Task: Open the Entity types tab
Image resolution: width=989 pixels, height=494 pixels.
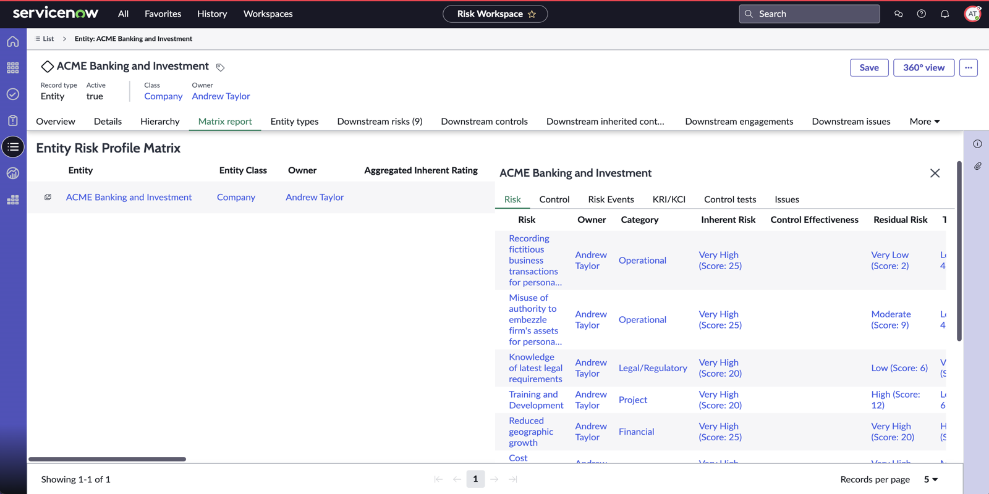Action: click(x=295, y=122)
